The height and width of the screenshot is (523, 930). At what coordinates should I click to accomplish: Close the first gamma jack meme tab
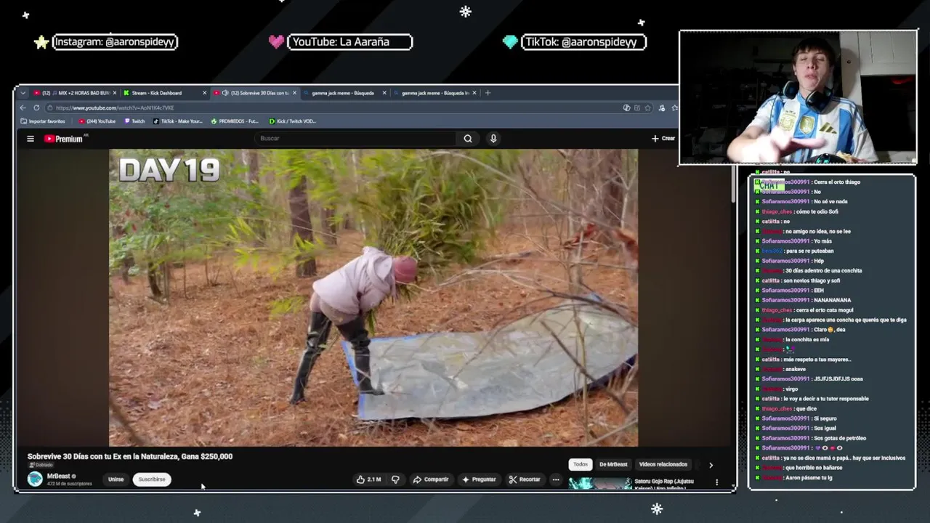384,93
